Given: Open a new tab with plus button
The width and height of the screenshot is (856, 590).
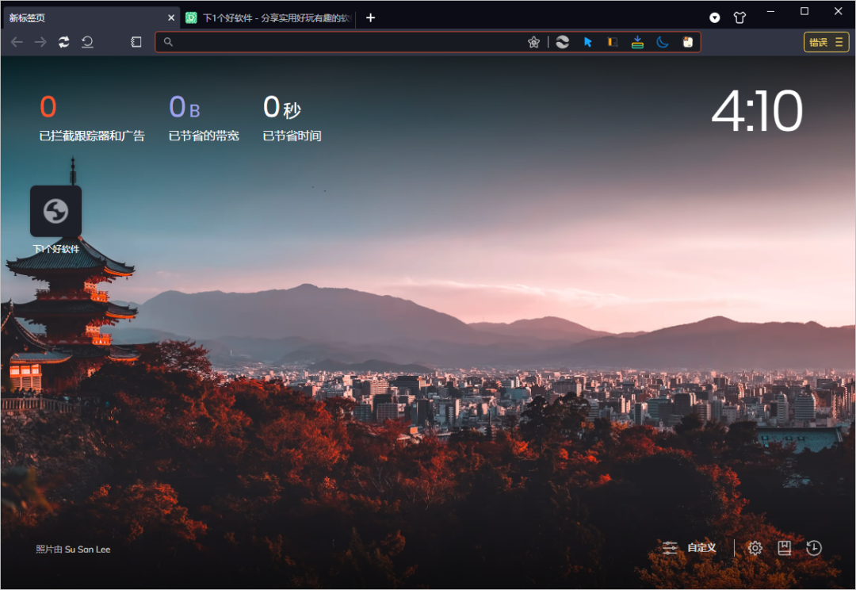Looking at the screenshot, I should point(371,18).
